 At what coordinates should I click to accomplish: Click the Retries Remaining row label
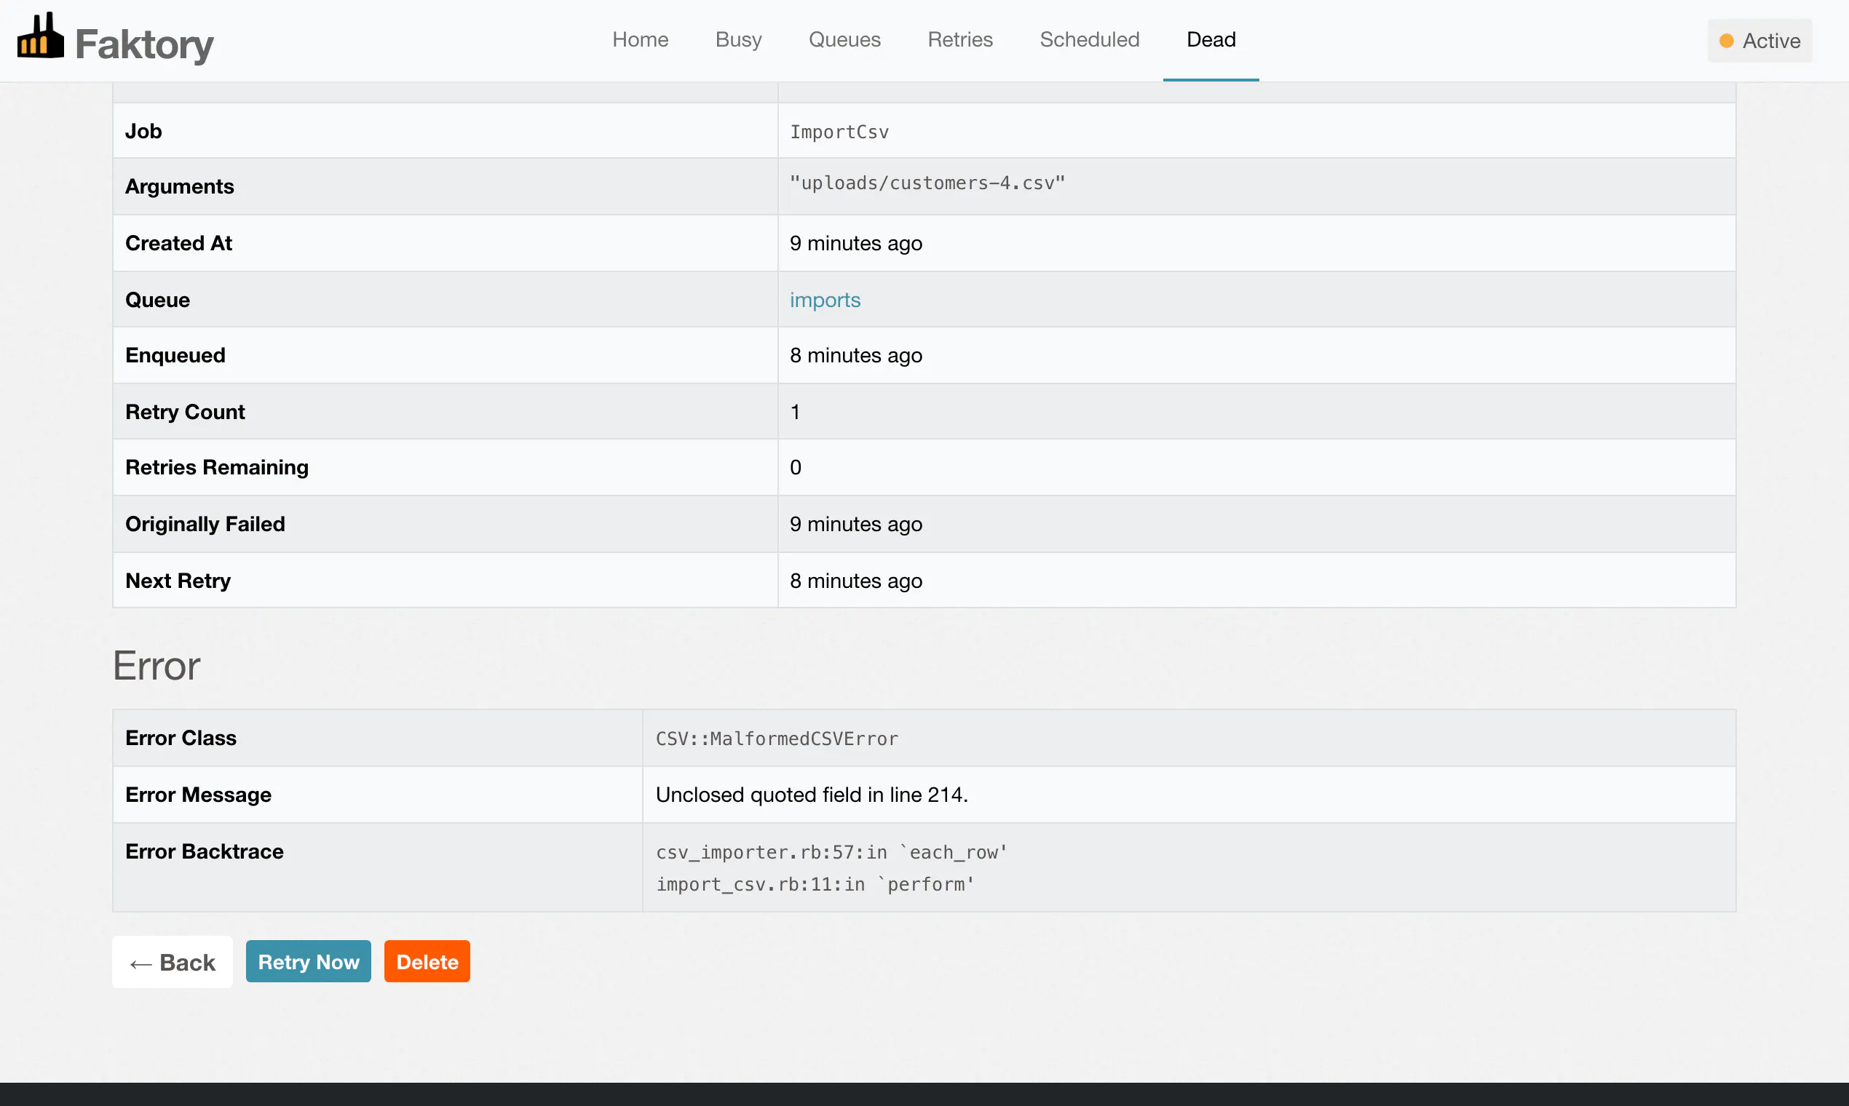pyautogui.click(x=216, y=467)
